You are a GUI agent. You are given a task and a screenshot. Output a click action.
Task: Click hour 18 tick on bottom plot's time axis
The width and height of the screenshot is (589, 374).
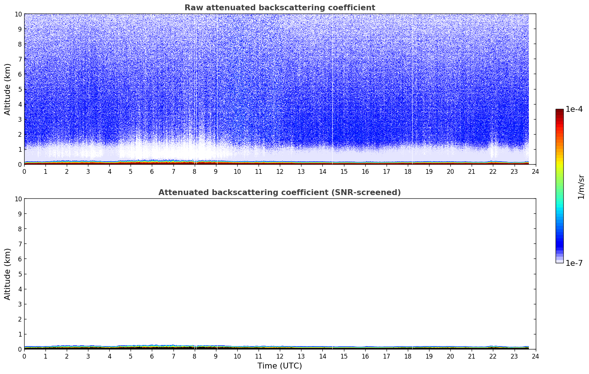pyautogui.click(x=407, y=356)
